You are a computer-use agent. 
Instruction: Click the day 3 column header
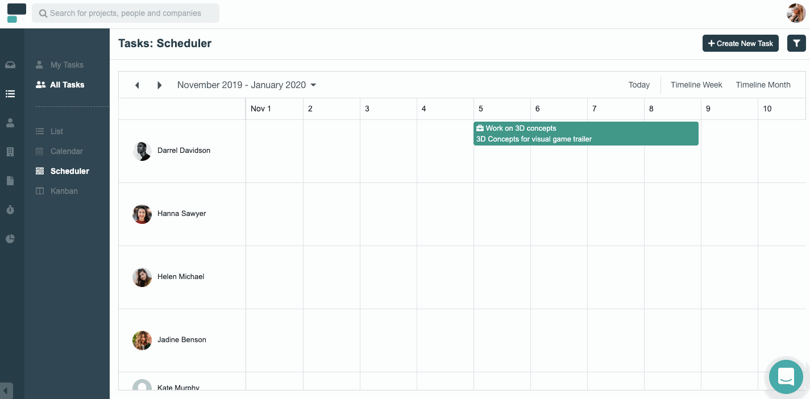tap(388, 109)
